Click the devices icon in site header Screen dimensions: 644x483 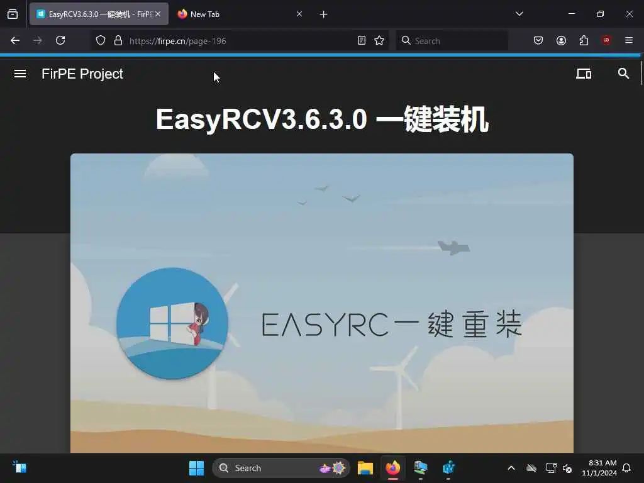584,74
